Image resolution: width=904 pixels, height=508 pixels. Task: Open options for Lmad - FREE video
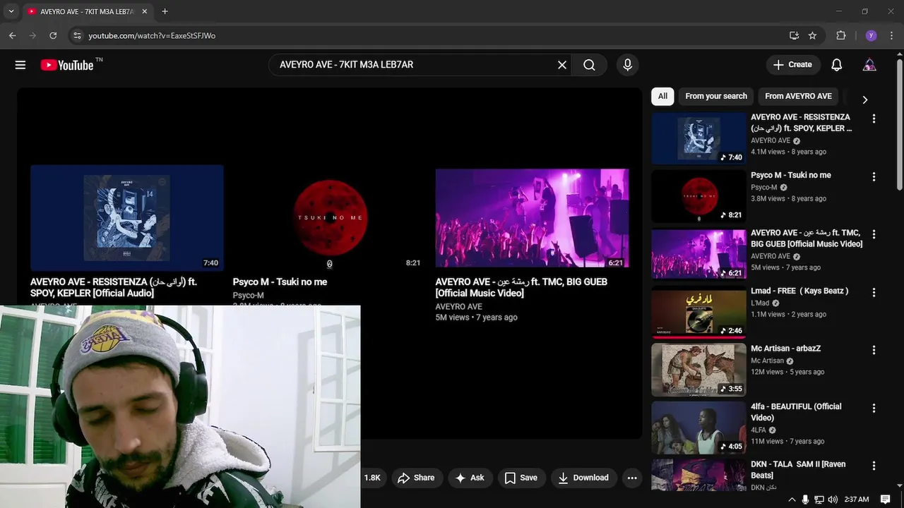click(874, 292)
